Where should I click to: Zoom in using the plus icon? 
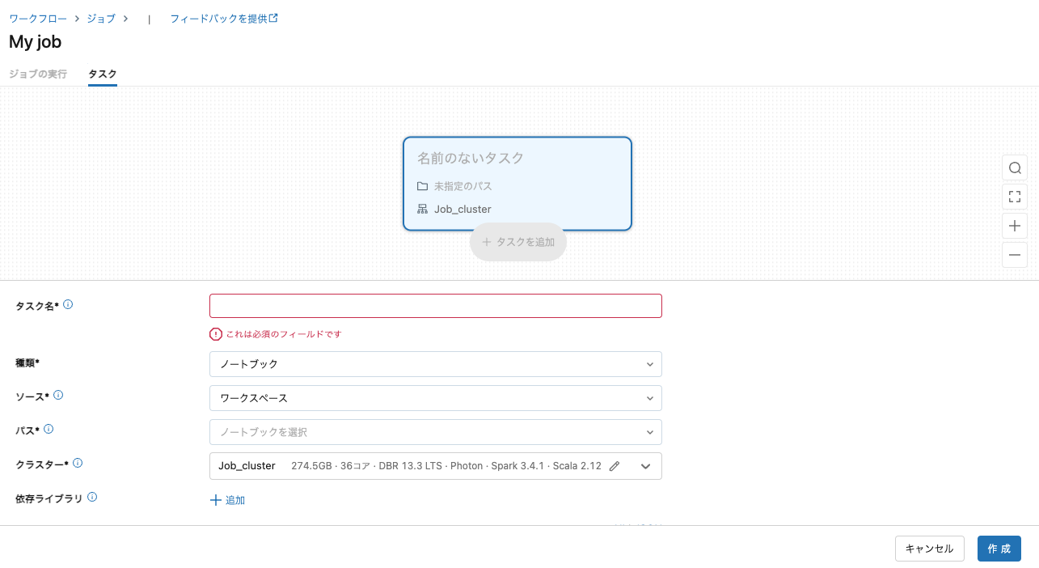tap(1015, 226)
